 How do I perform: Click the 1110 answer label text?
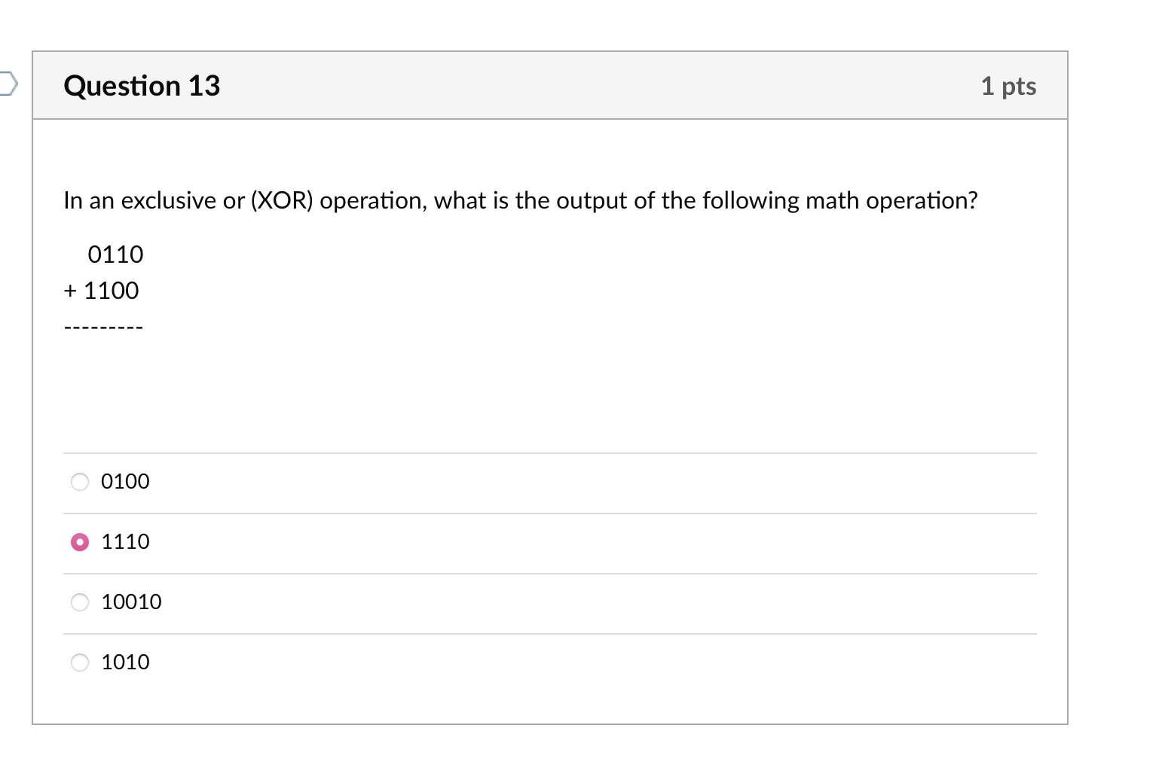[125, 542]
